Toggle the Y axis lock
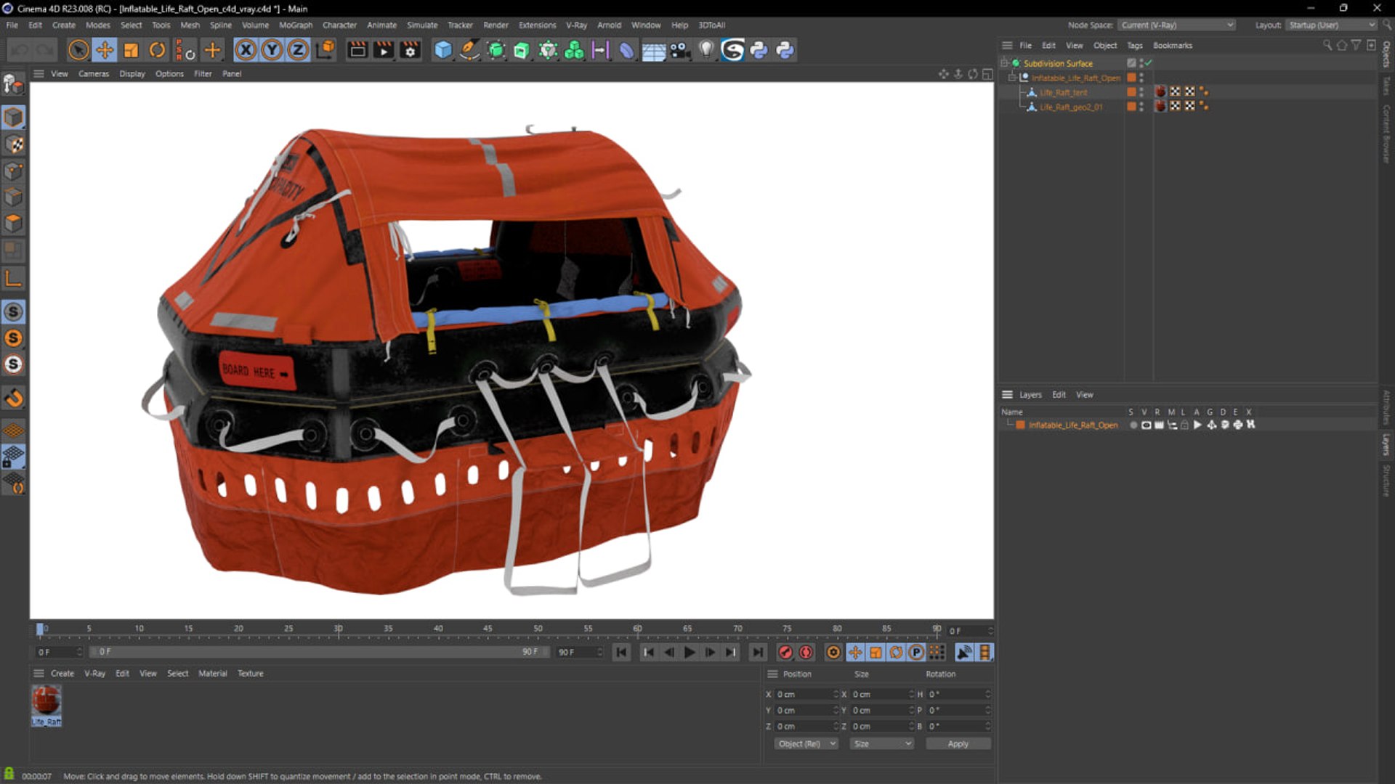1395x784 pixels. click(272, 50)
